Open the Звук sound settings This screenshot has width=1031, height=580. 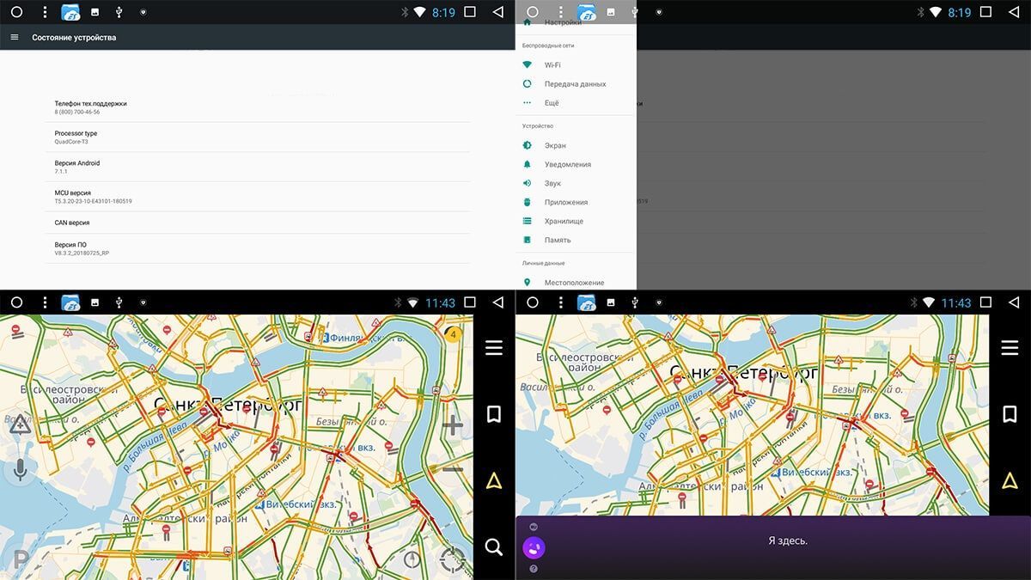click(552, 183)
